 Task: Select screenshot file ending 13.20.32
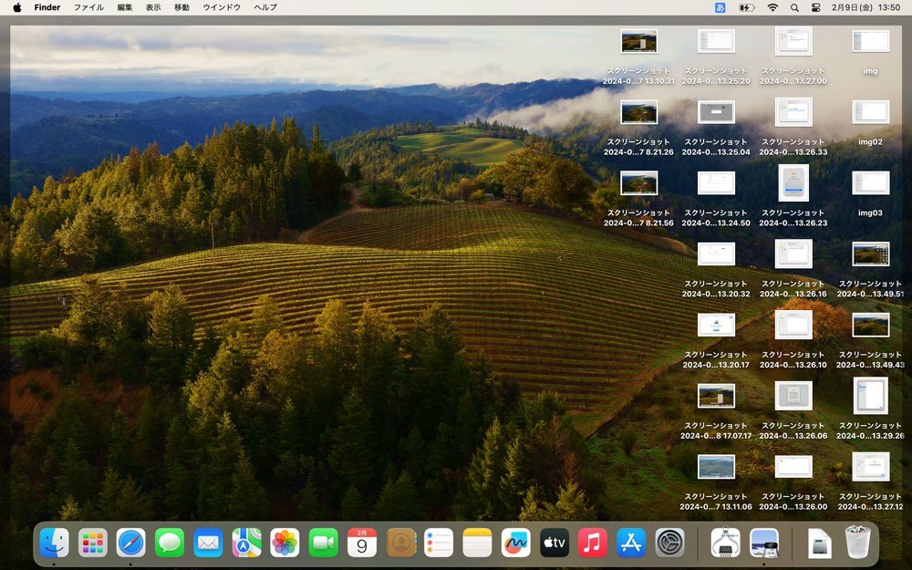pos(716,254)
